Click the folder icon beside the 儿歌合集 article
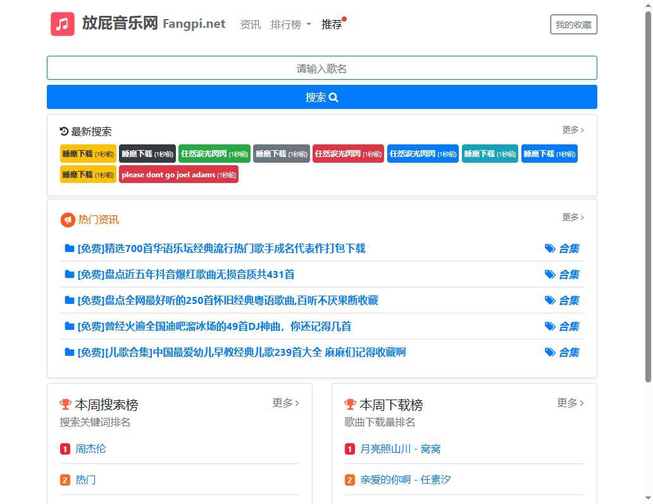 pyautogui.click(x=70, y=352)
